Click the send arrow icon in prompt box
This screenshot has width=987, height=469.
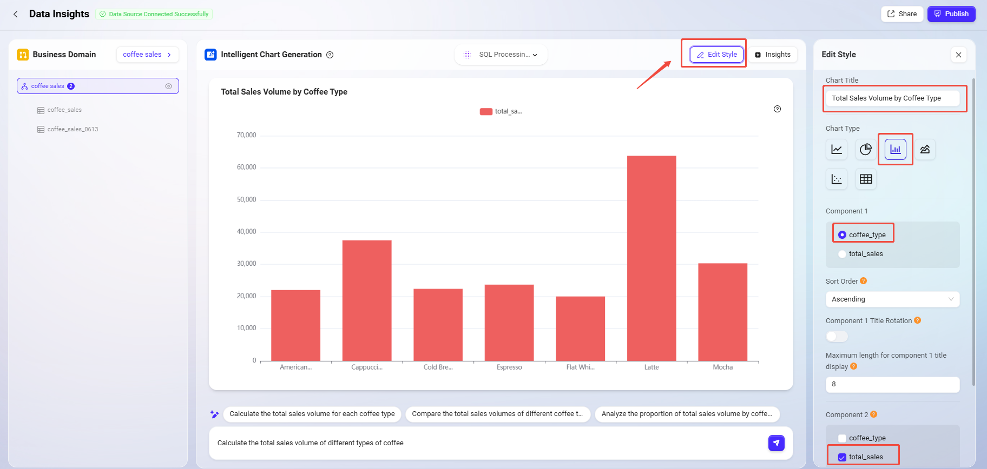click(776, 443)
